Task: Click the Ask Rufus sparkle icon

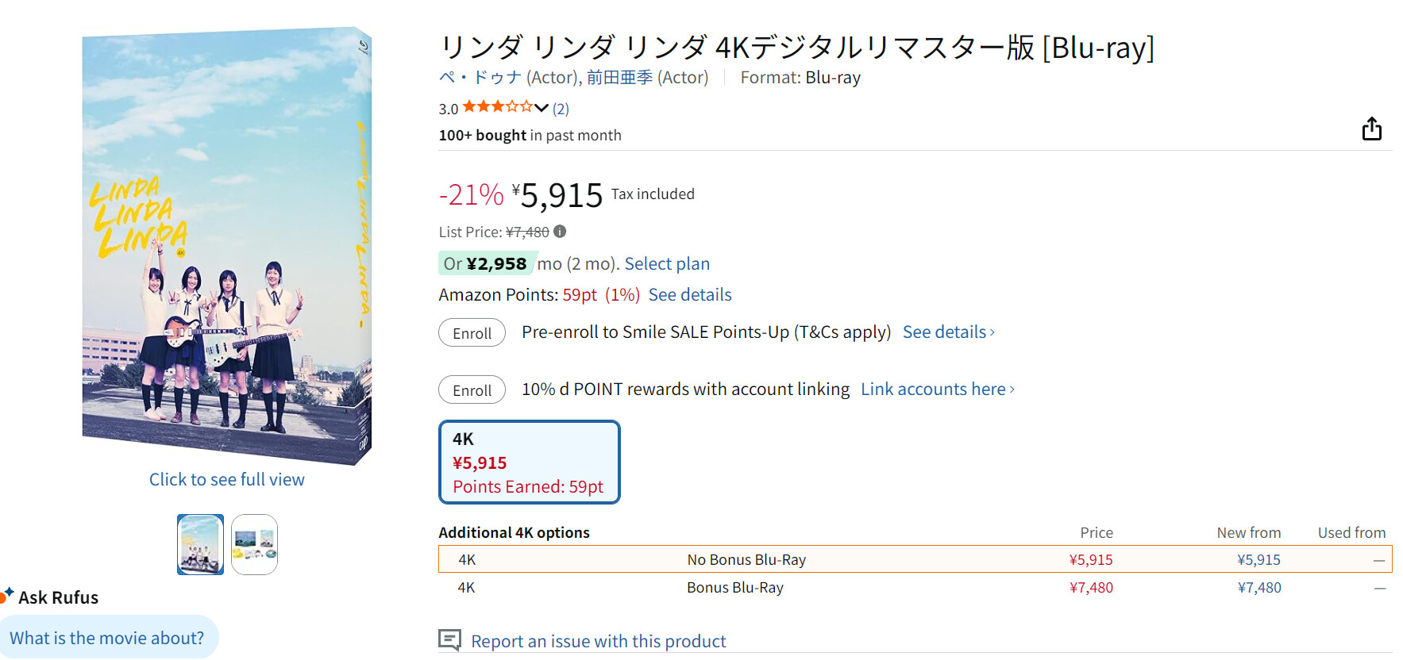Action: 8,594
